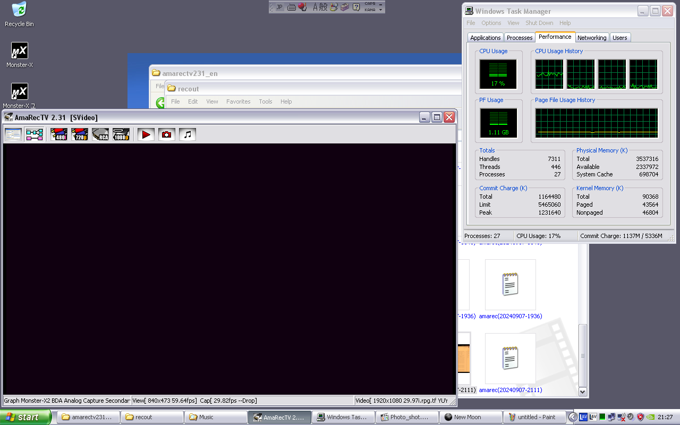Open the Monster-X desktop shortcut
The height and width of the screenshot is (425, 680).
pyautogui.click(x=20, y=55)
